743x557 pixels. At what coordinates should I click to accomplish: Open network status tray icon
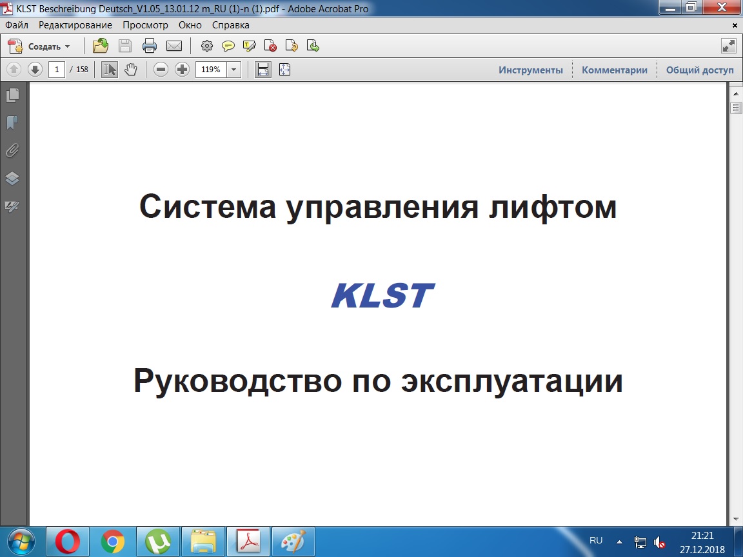point(640,542)
